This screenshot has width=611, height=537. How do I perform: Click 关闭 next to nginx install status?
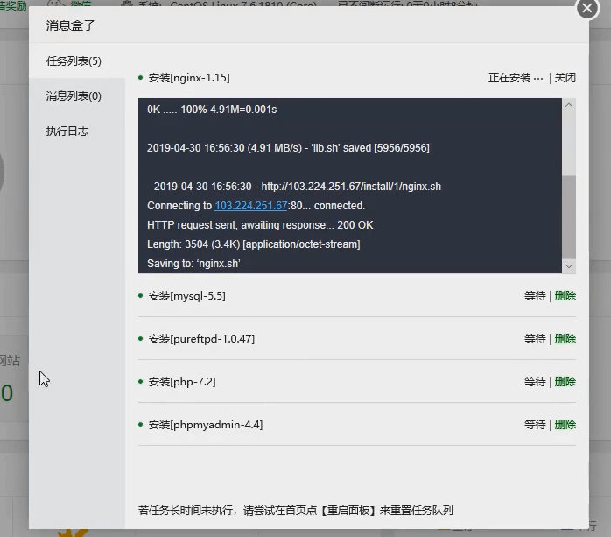click(565, 78)
